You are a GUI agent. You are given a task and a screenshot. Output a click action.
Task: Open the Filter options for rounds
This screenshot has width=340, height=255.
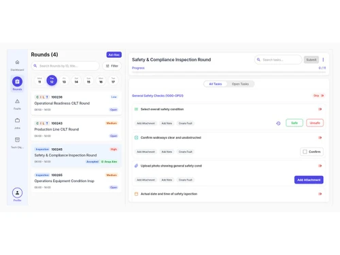pos(112,66)
